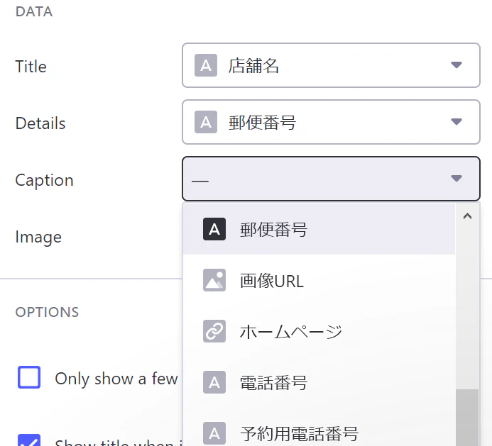The height and width of the screenshot is (446, 492).
Task: Click the Details label
Action: coord(40,123)
